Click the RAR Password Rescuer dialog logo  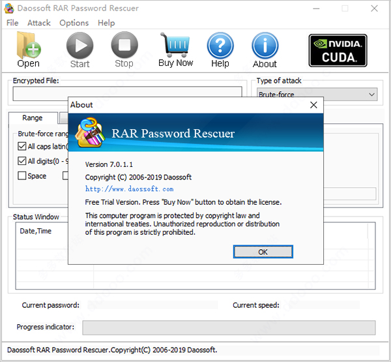pyautogui.click(x=90, y=132)
